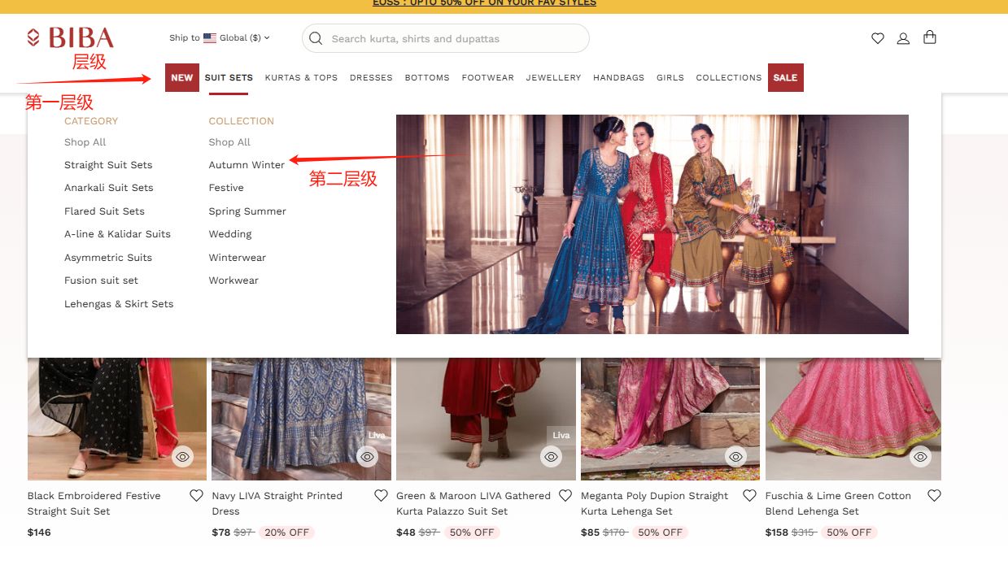Select the Winterwear collection
1008x565 pixels.
(238, 258)
